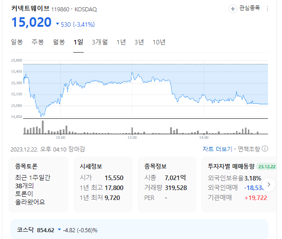Click the 관심종목 watchlist label
This screenshot has height=239, width=282.
pyautogui.click(x=249, y=8)
